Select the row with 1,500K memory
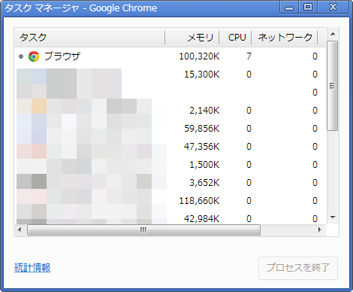 point(170,165)
